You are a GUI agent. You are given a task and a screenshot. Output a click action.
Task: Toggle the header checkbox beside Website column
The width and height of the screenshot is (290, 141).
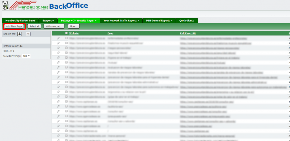click(x=66, y=33)
